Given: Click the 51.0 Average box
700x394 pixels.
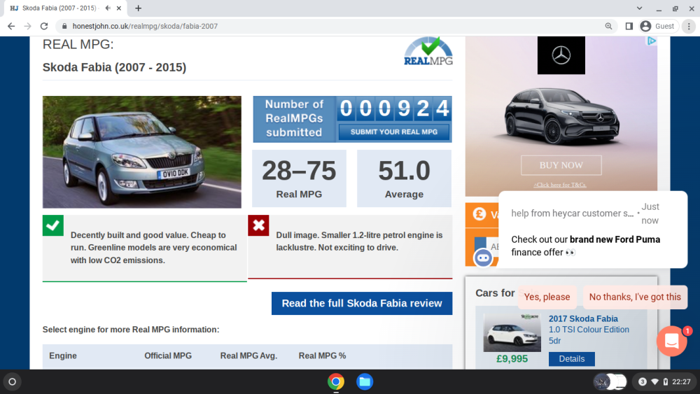Looking at the screenshot, I should pos(404,178).
